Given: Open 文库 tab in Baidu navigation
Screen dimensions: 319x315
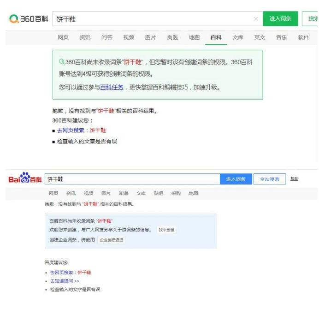Looking at the screenshot, I should pyautogui.click(x=141, y=193).
